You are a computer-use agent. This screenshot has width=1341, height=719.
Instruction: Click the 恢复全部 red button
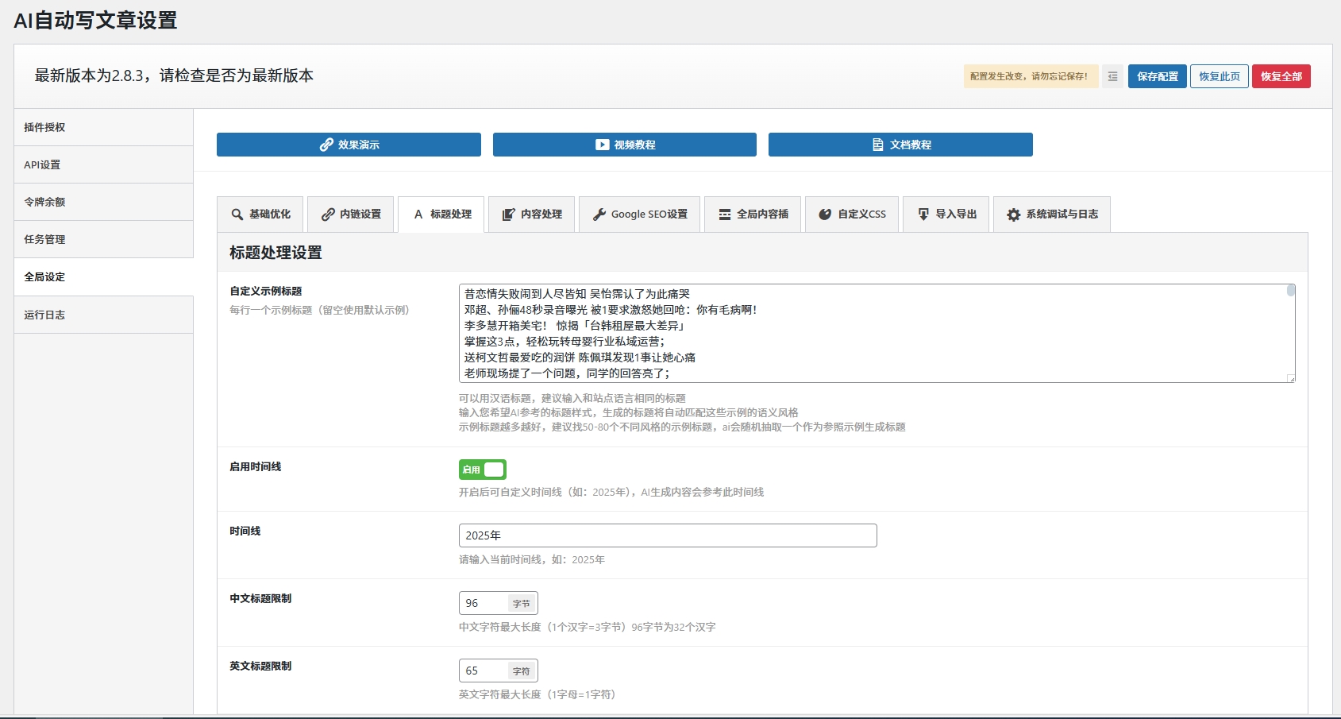point(1281,76)
